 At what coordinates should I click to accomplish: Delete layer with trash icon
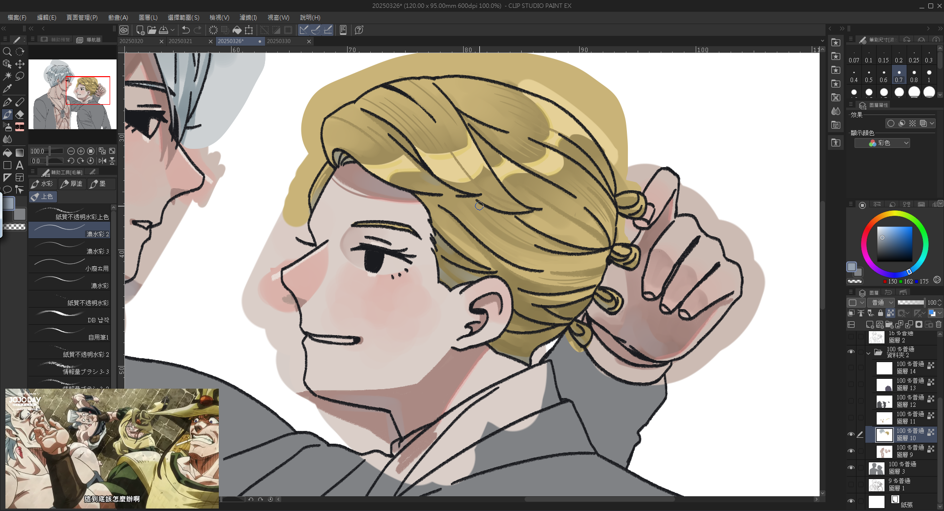pos(939,324)
